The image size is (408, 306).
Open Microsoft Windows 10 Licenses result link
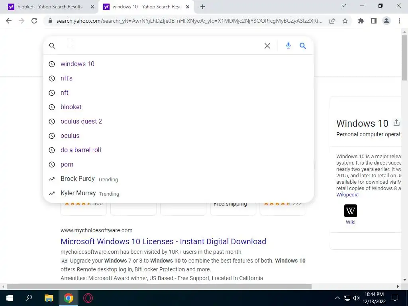tap(163, 241)
